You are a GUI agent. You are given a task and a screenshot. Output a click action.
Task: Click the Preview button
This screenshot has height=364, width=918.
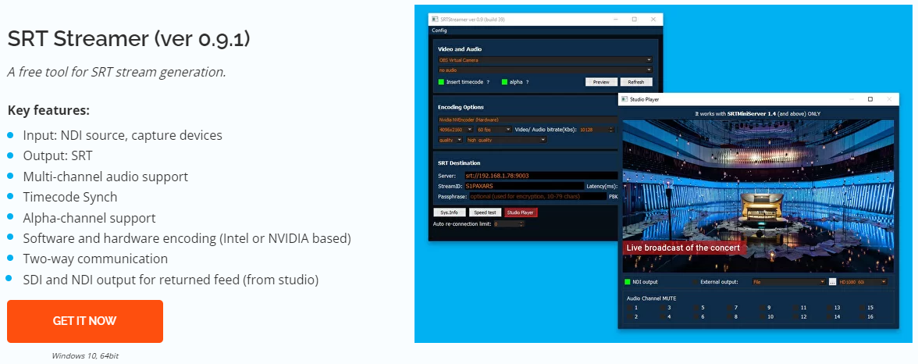(x=601, y=82)
